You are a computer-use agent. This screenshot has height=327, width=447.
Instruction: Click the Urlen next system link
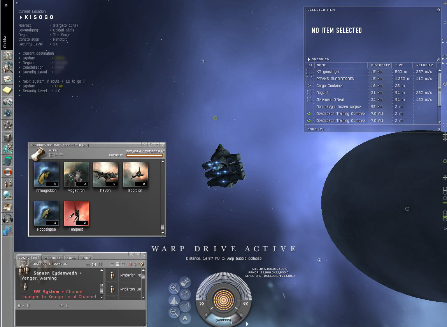(59, 86)
